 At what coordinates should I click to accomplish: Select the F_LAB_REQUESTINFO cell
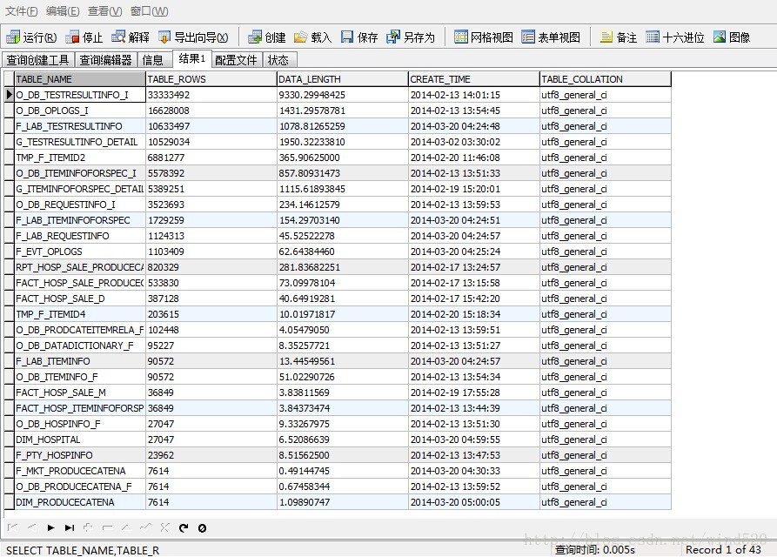(80, 236)
